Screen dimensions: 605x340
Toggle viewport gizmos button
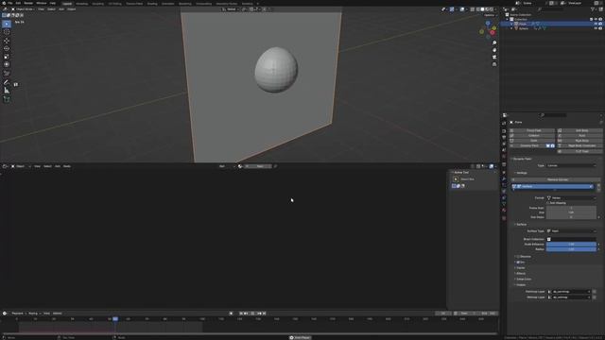452,9
